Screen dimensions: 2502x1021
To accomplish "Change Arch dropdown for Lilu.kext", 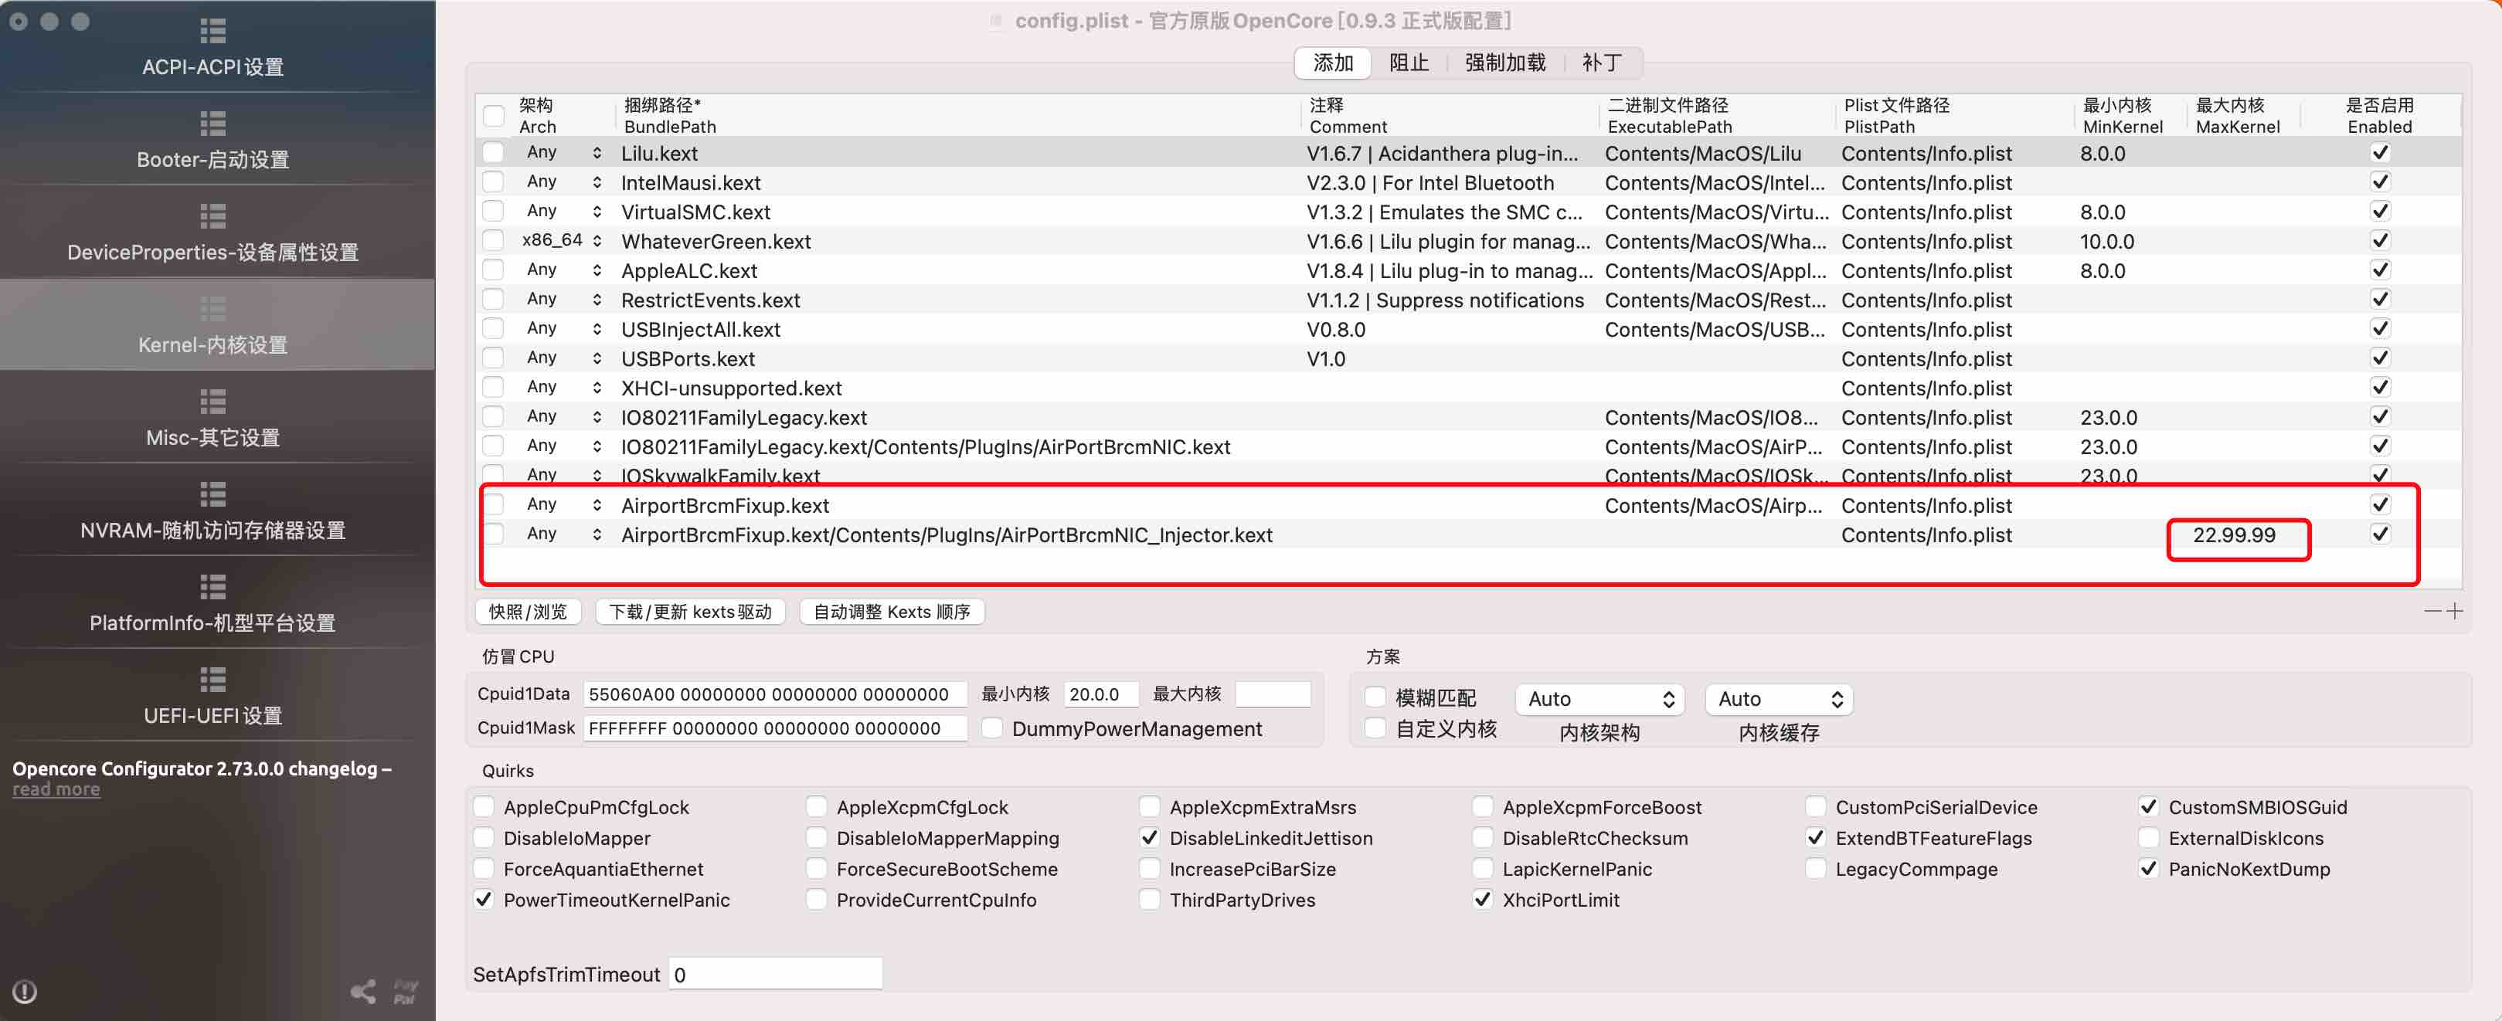I will (563, 152).
